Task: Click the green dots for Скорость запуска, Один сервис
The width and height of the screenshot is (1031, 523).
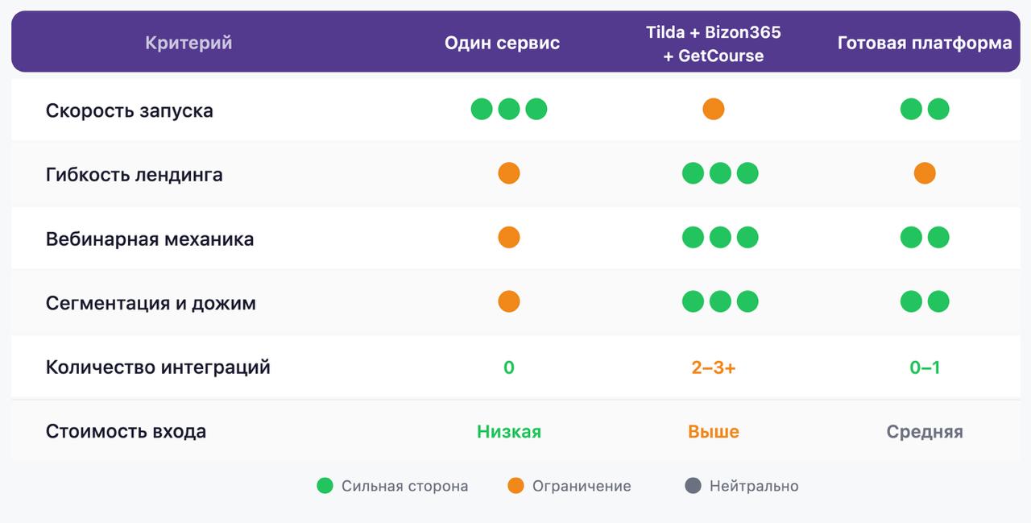Action: pyautogui.click(x=509, y=109)
